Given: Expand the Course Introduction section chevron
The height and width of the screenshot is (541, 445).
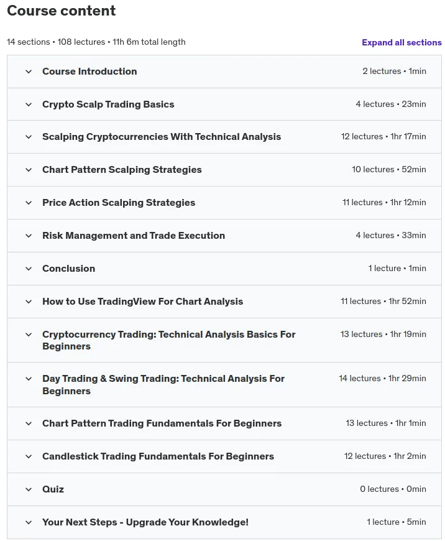Looking at the screenshot, I should tap(29, 72).
